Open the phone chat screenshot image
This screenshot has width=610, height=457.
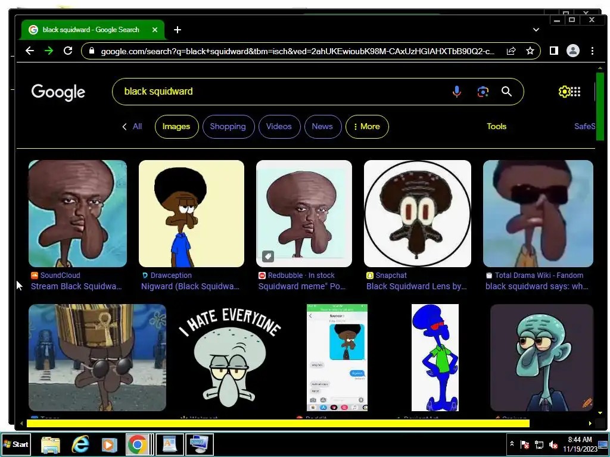(x=337, y=358)
